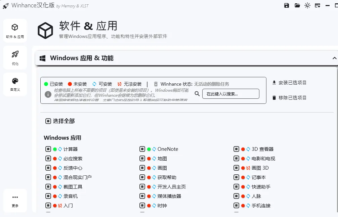Image resolution: width=338 pixels, height=217 pixels.
Task: Check the 3D 查看器 checkbox
Action: 236,149
